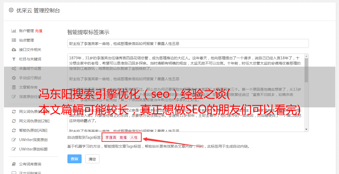
Task: Click the book icon for 公有词库查询
Action: click(14, 164)
